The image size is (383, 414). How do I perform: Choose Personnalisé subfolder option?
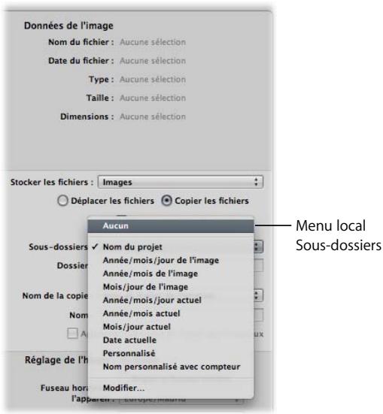pyautogui.click(x=171, y=354)
